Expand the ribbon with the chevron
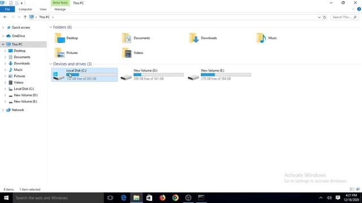 point(353,9)
